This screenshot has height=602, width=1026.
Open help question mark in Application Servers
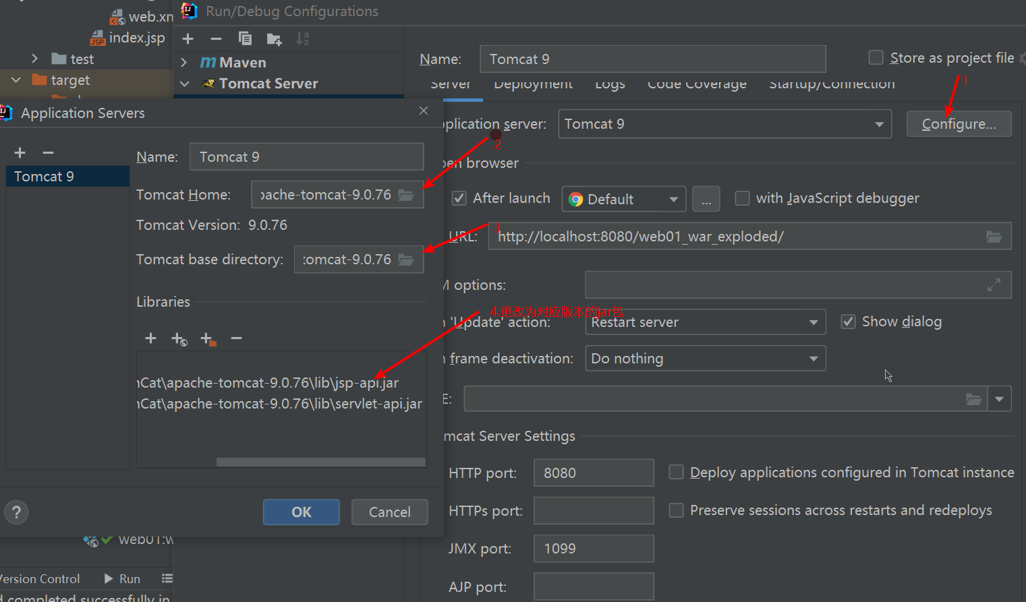click(x=17, y=512)
